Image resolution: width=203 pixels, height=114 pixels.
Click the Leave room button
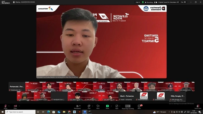pos(198,106)
